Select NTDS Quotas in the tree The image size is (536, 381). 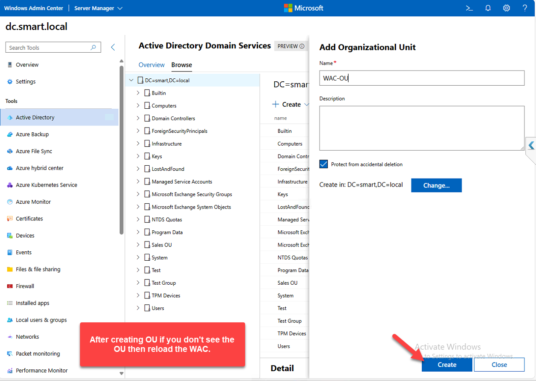coord(167,220)
